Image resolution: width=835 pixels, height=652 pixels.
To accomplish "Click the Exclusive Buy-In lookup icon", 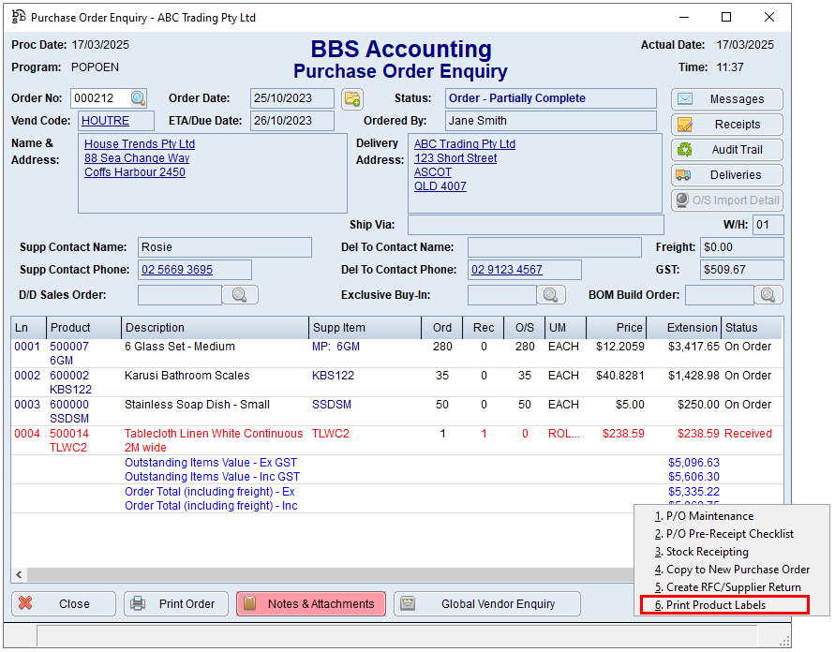I will pyautogui.click(x=552, y=295).
